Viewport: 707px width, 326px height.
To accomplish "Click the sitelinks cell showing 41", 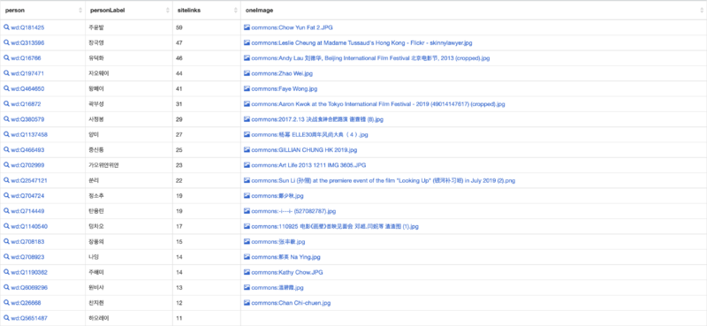I will click(179, 89).
